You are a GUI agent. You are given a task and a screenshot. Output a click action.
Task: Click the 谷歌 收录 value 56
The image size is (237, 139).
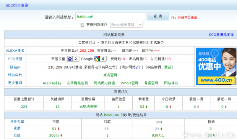(x=106, y=129)
